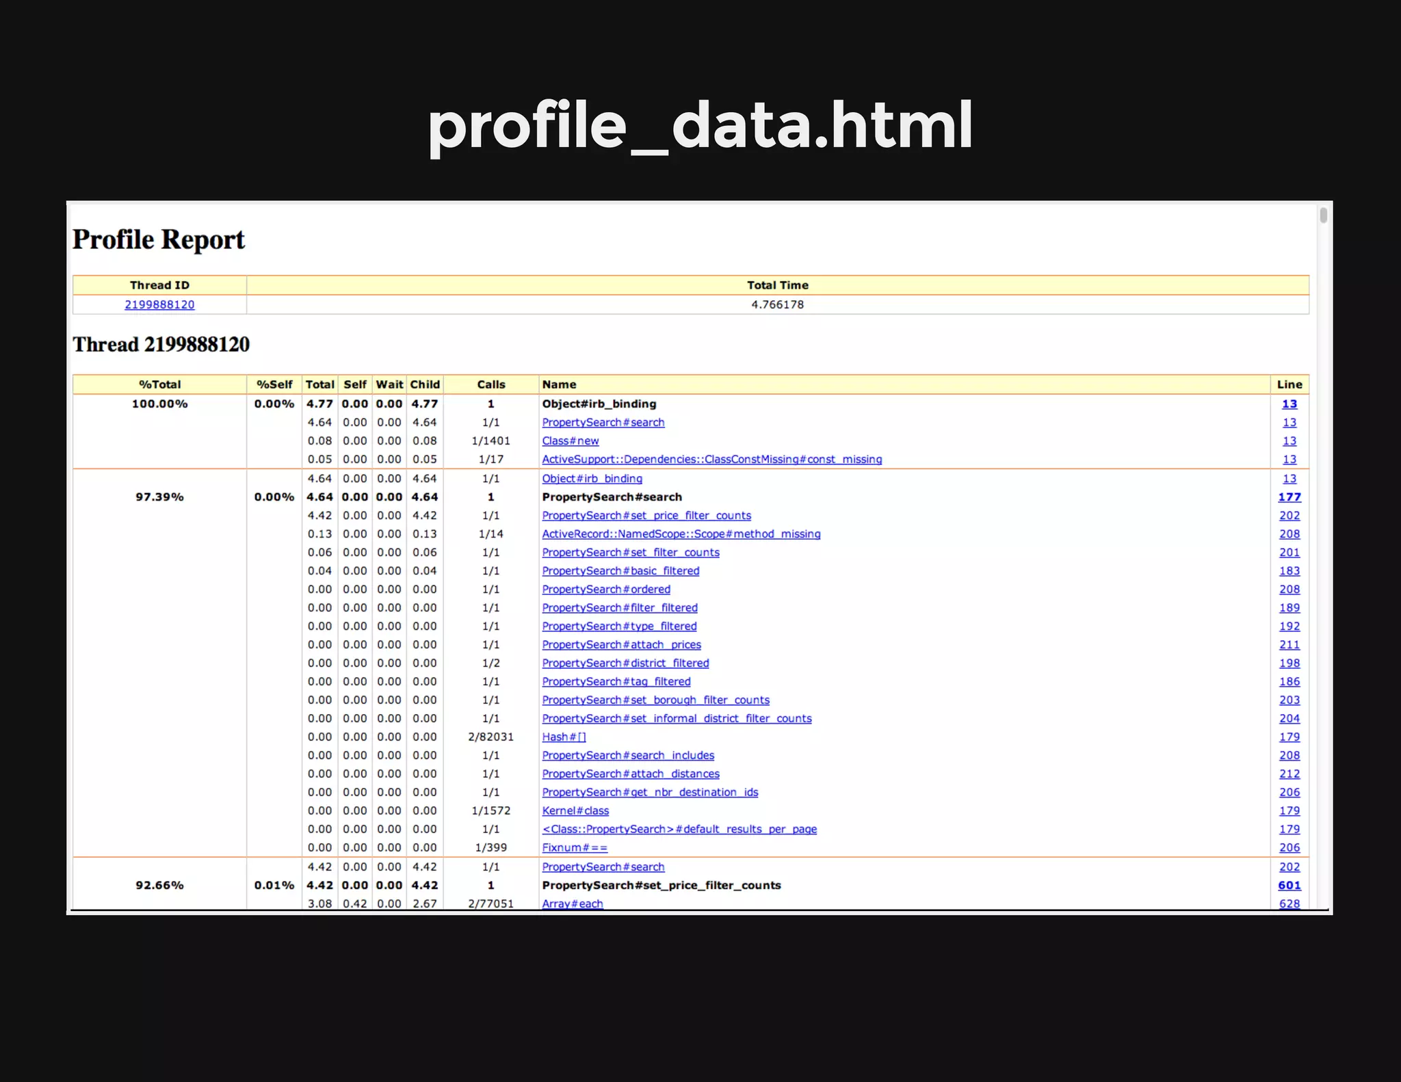The image size is (1401, 1082).
Task: Click line 13 link in Class#new row
Action: click(x=1289, y=441)
